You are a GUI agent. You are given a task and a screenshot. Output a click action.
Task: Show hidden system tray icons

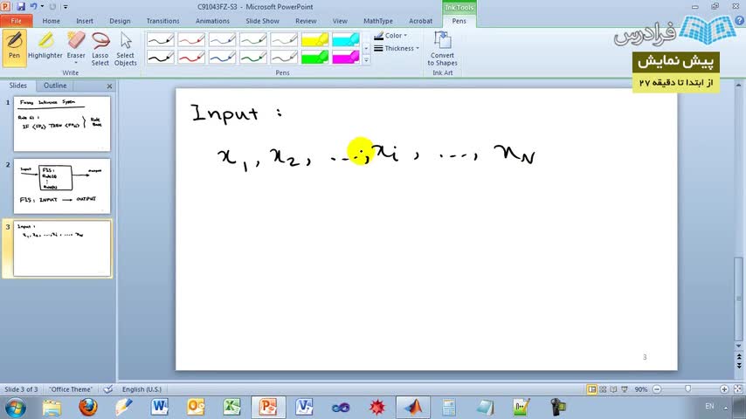(726, 408)
